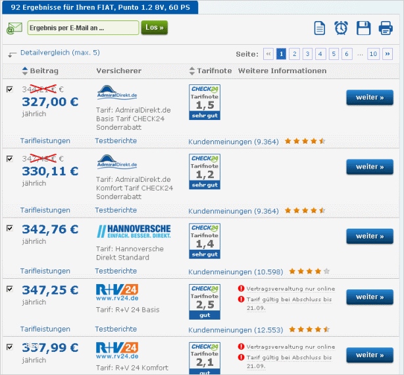
Task: Go to results page 4
Action: click(x=320, y=54)
